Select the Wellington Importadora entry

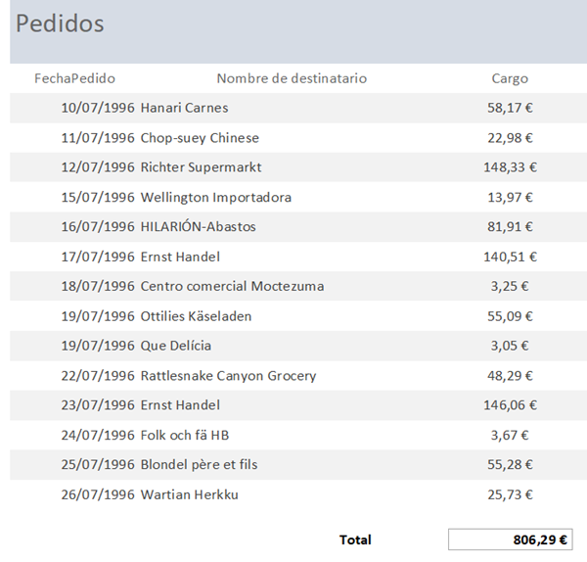click(x=215, y=198)
